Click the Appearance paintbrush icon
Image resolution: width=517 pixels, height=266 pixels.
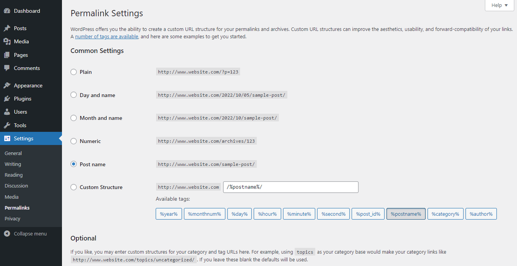[x=7, y=86]
